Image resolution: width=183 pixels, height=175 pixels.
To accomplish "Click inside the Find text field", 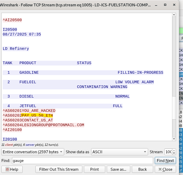I will point(83,161).
